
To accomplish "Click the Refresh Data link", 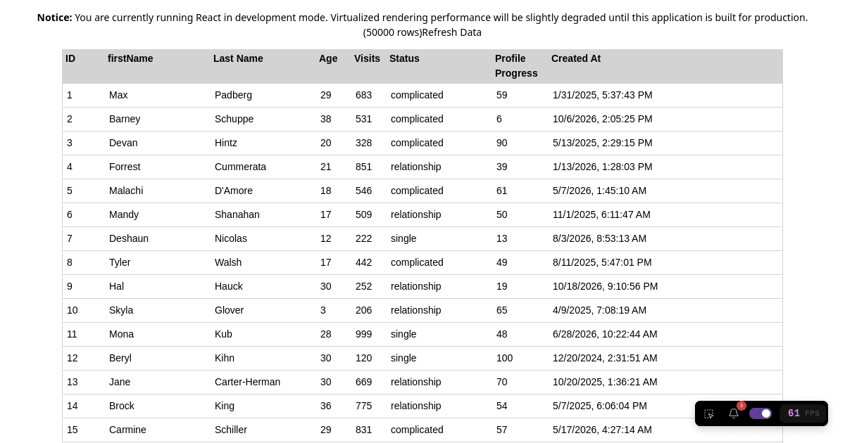I will (x=451, y=32).
